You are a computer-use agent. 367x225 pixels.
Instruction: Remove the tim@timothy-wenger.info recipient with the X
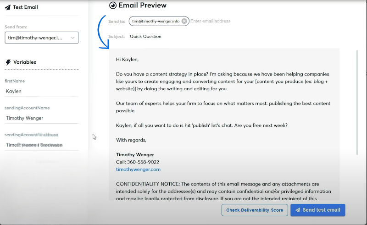(184, 21)
